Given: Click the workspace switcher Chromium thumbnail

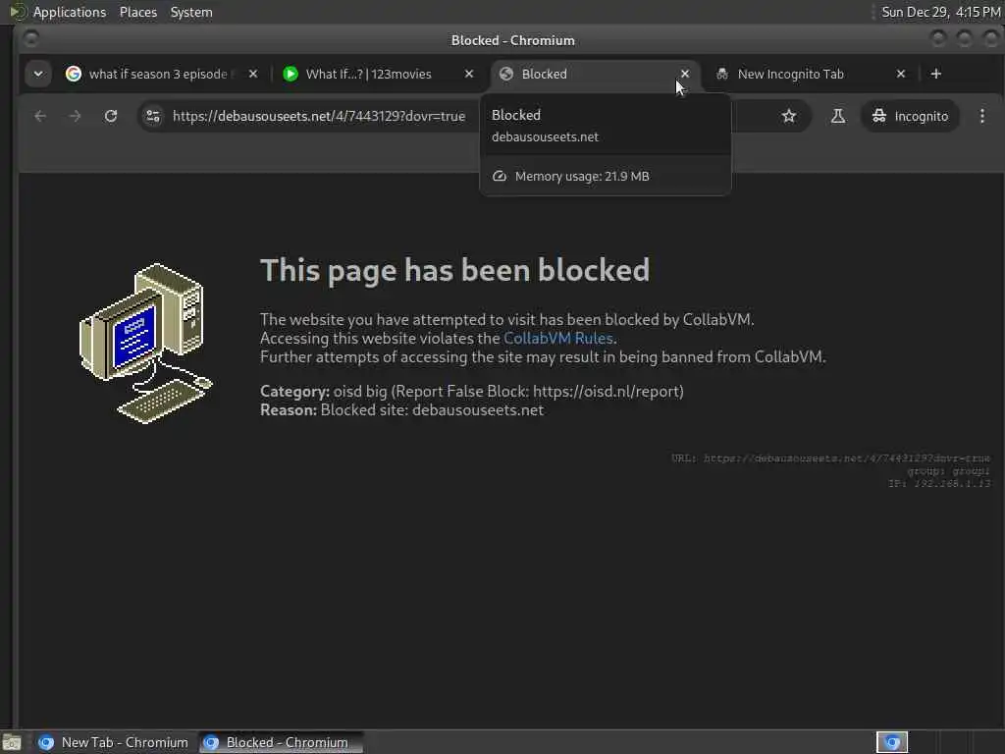Looking at the screenshot, I should click(x=891, y=742).
